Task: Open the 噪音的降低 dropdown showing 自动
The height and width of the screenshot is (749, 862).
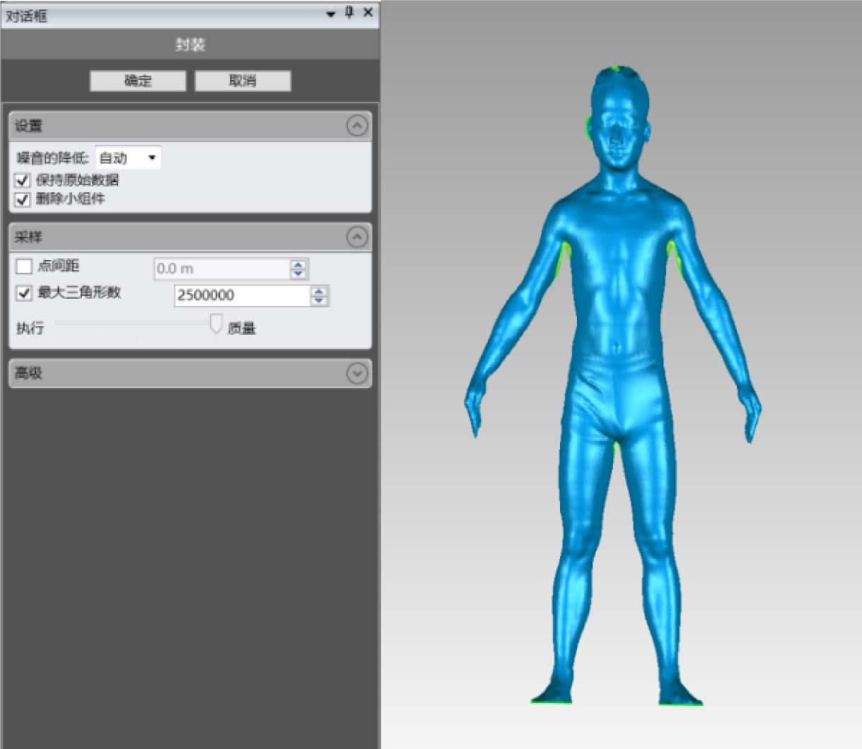Action: click(x=128, y=158)
